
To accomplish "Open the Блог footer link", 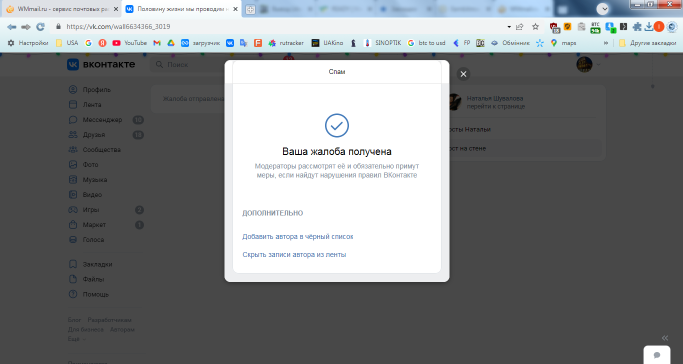I will [x=74, y=320].
